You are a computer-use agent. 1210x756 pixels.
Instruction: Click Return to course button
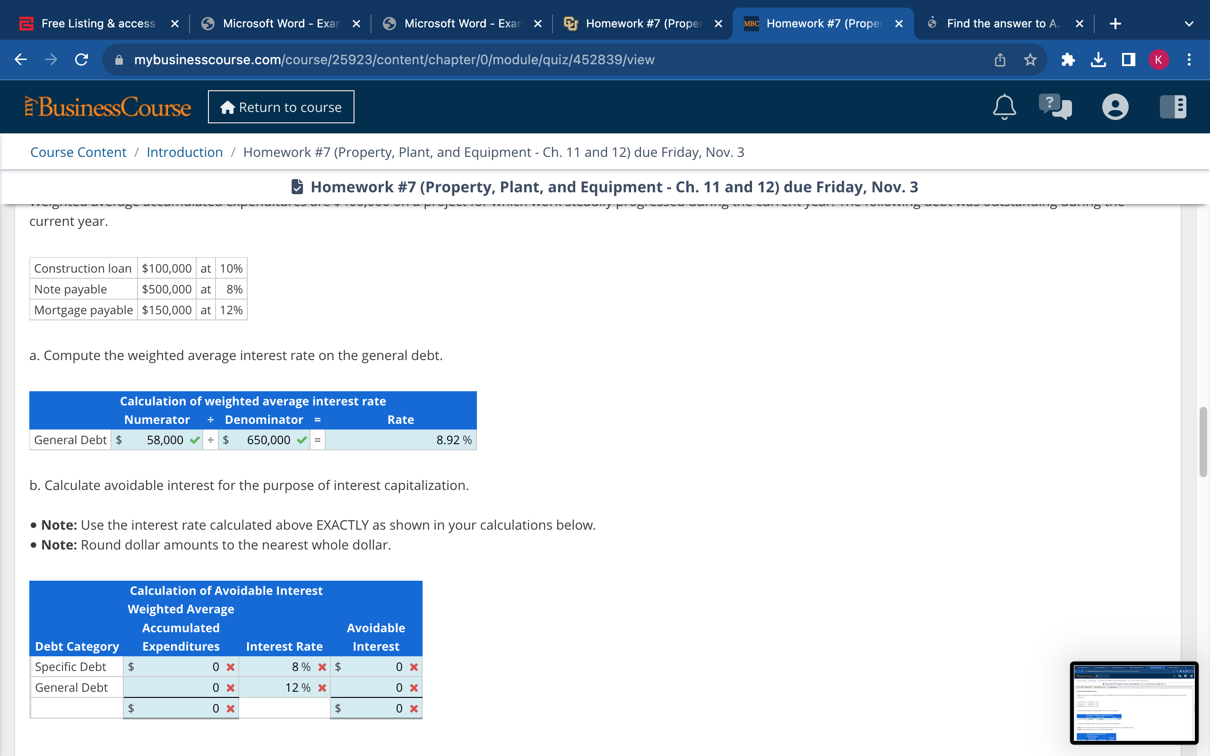point(281,107)
